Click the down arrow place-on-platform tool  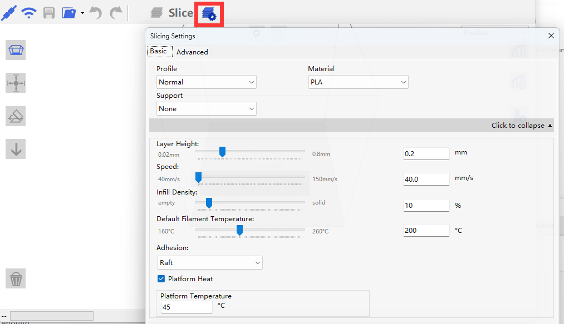click(x=16, y=149)
